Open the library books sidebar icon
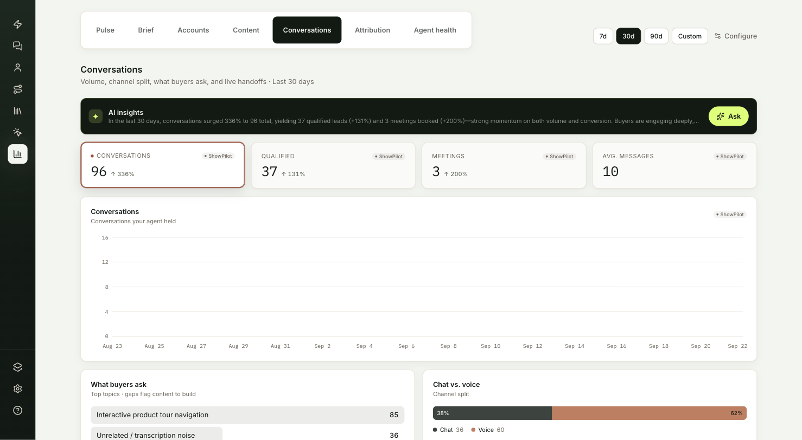The height and width of the screenshot is (440, 802). pos(17,111)
